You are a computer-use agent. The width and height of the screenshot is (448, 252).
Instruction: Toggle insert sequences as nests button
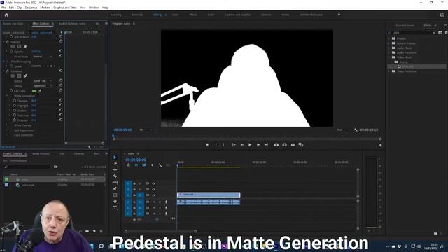pos(128,165)
